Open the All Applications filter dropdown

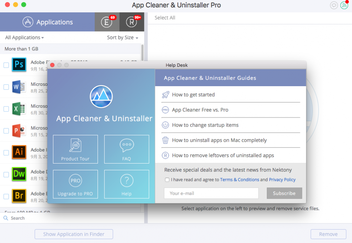point(25,38)
